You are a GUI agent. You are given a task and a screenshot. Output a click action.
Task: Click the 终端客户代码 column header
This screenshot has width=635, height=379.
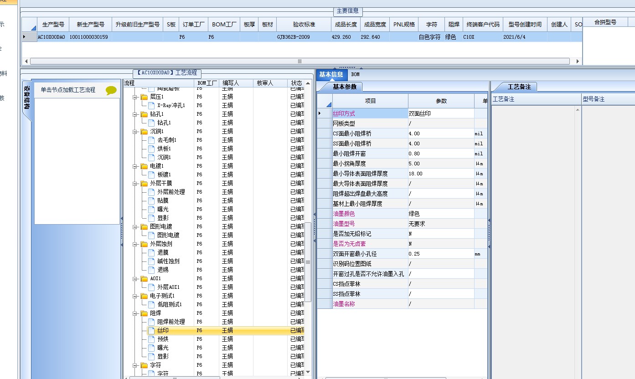click(x=483, y=25)
